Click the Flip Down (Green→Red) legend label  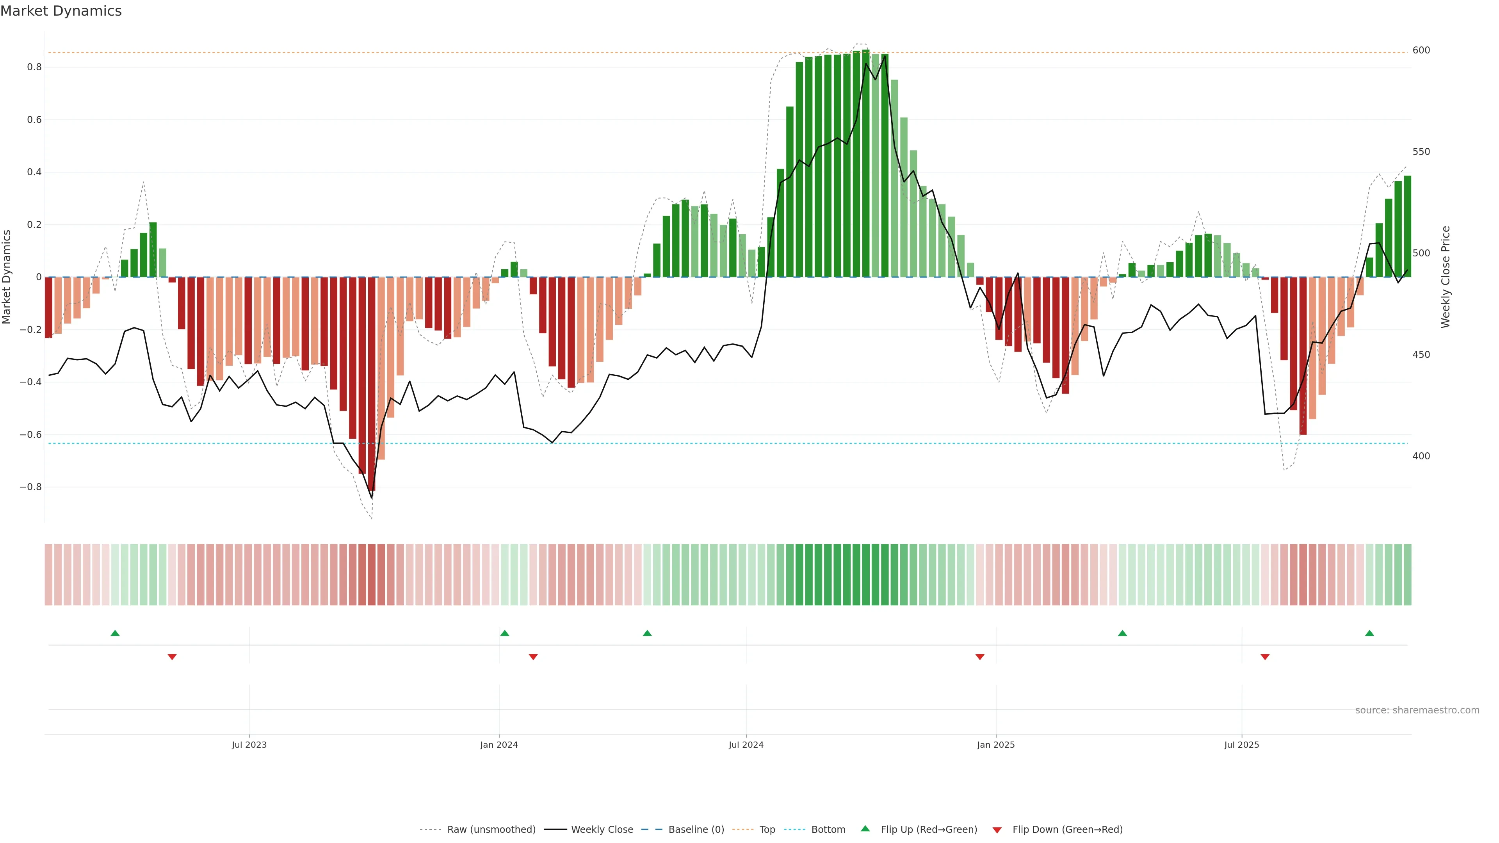coord(1067,830)
